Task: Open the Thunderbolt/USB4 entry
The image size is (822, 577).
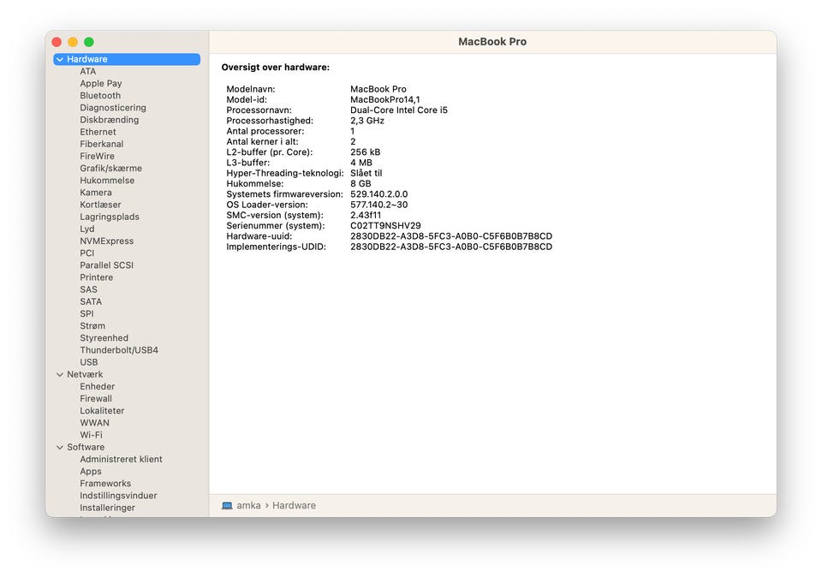Action: 119,350
